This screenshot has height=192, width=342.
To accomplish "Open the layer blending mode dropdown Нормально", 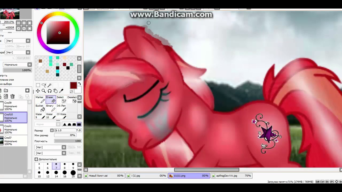I will pos(17,65).
